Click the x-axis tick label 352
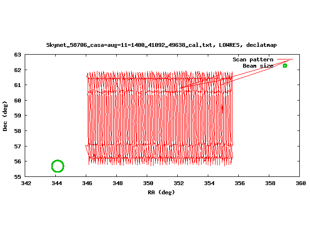Viewport: 310px width, 232px height. (179, 183)
